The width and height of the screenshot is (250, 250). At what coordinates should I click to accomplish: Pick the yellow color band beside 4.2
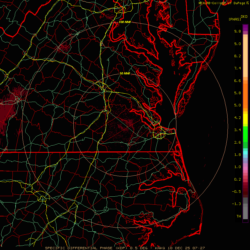pyautogui.click(x=245, y=119)
